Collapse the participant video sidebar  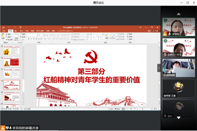(159, 68)
